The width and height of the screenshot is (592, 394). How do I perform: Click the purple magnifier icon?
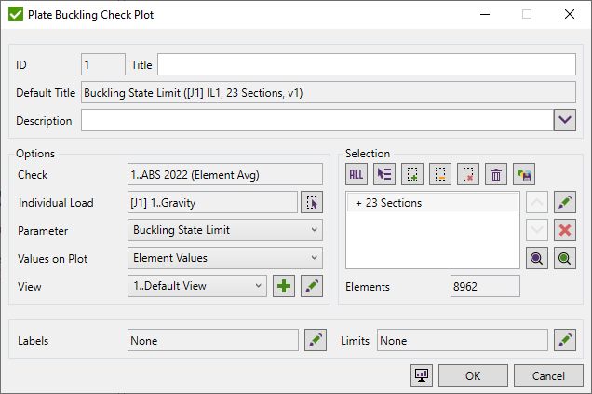[536, 259]
